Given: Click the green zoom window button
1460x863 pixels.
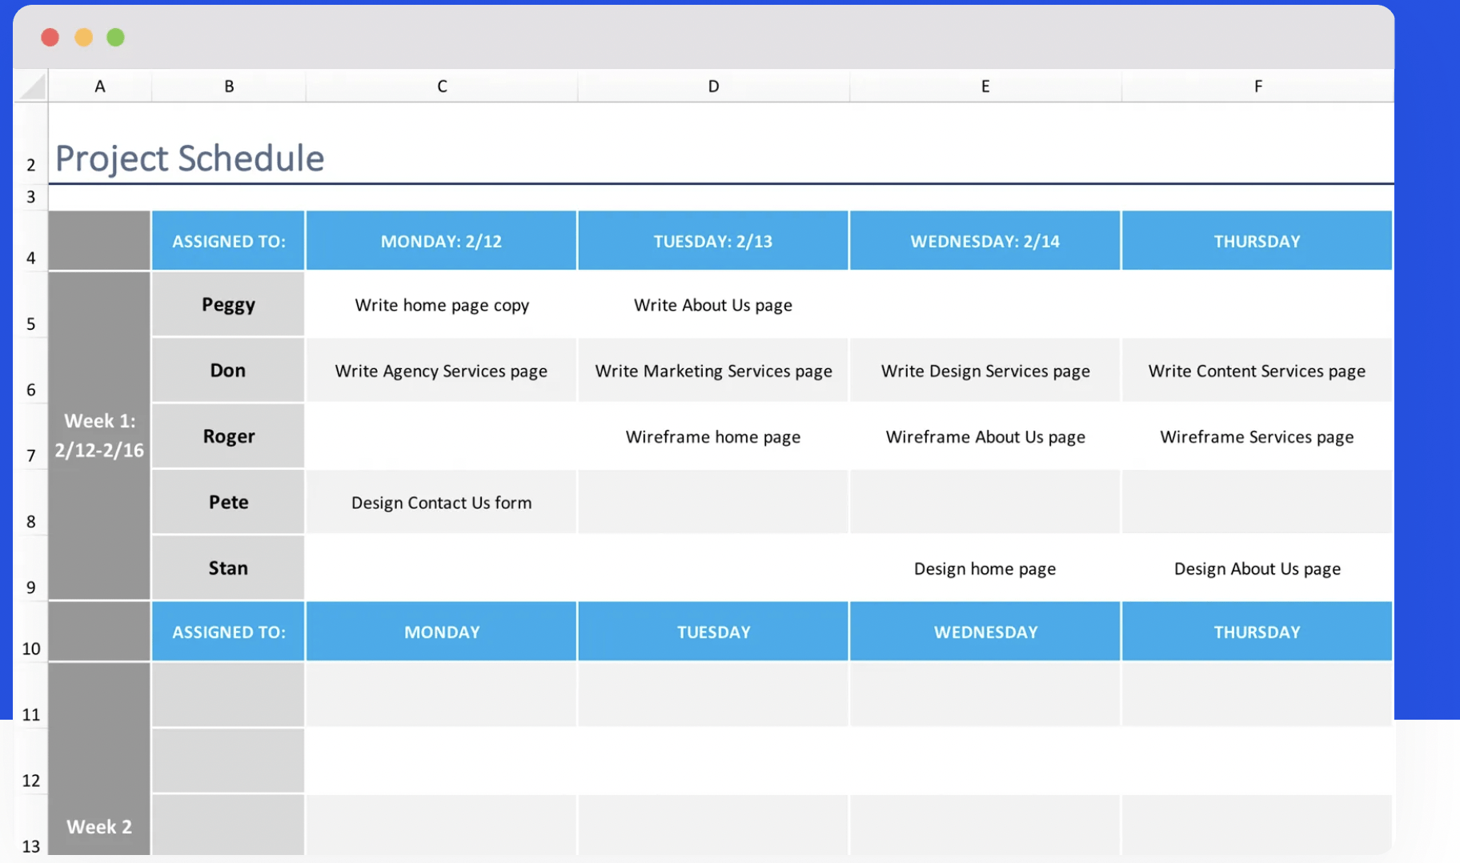Looking at the screenshot, I should [115, 37].
